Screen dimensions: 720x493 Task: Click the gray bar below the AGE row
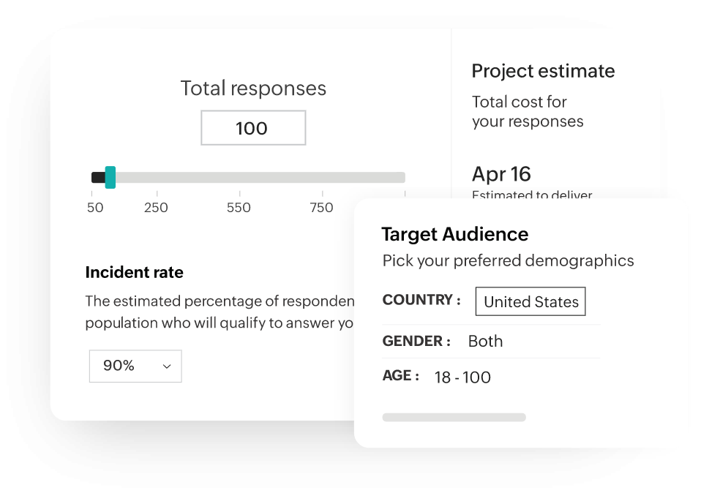coord(454,418)
